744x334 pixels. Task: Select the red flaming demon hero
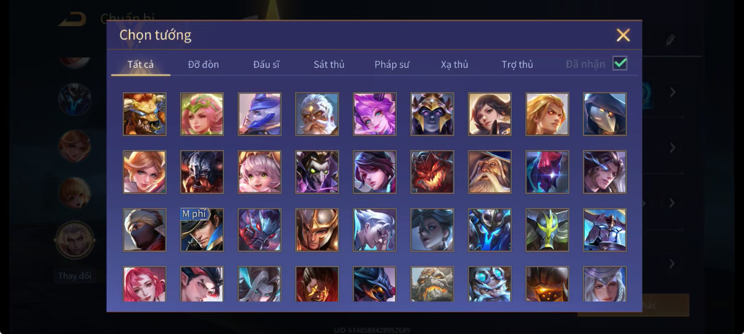pyautogui.click(x=432, y=172)
